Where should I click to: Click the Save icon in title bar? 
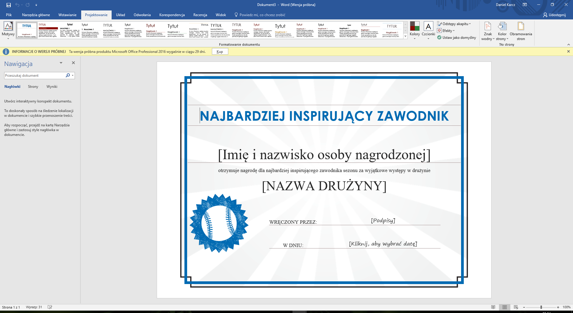(8, 5)
